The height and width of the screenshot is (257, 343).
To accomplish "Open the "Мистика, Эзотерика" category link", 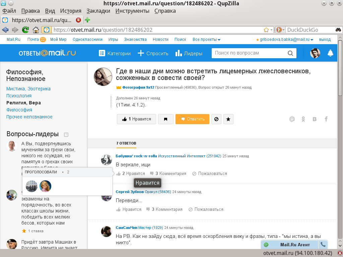I will coord(28,89).
